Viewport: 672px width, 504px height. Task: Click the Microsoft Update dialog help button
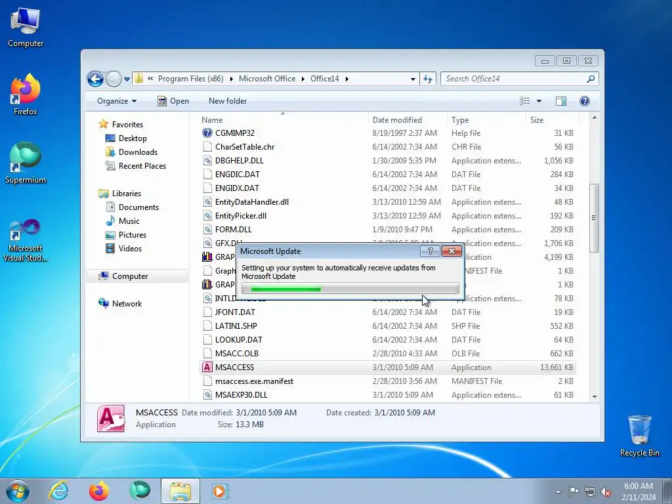point(430,251)
